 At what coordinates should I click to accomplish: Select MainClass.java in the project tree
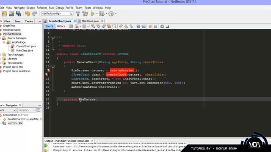tap(25, 51)
